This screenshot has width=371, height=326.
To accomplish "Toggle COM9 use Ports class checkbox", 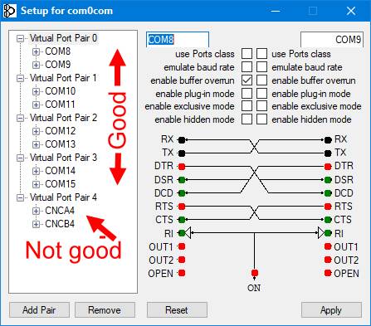I will point(261,54).
